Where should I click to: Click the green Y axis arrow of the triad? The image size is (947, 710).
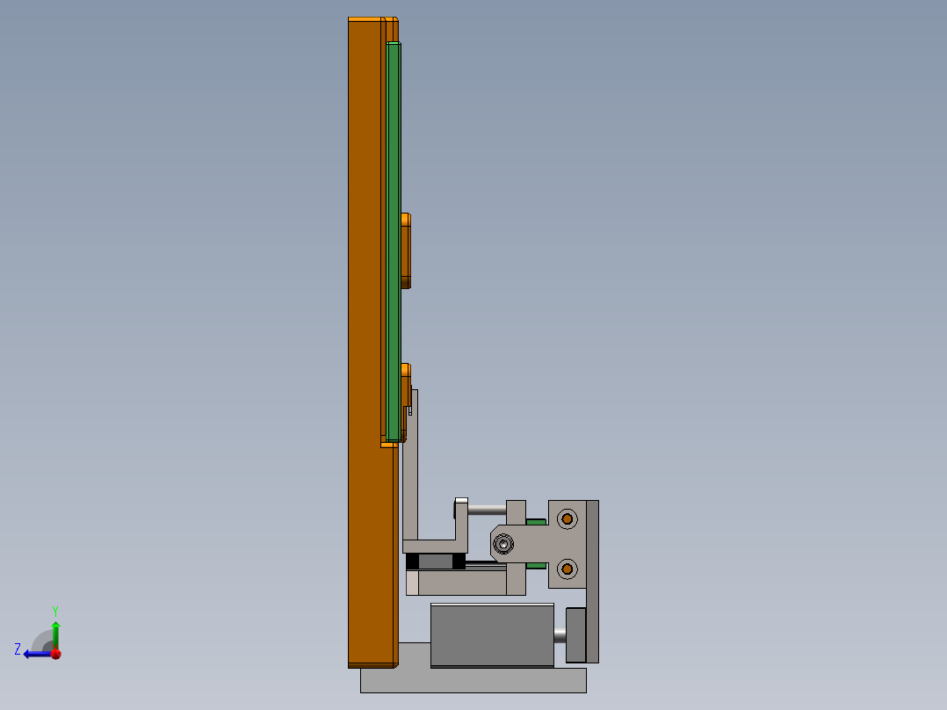(x=55, y=634)
